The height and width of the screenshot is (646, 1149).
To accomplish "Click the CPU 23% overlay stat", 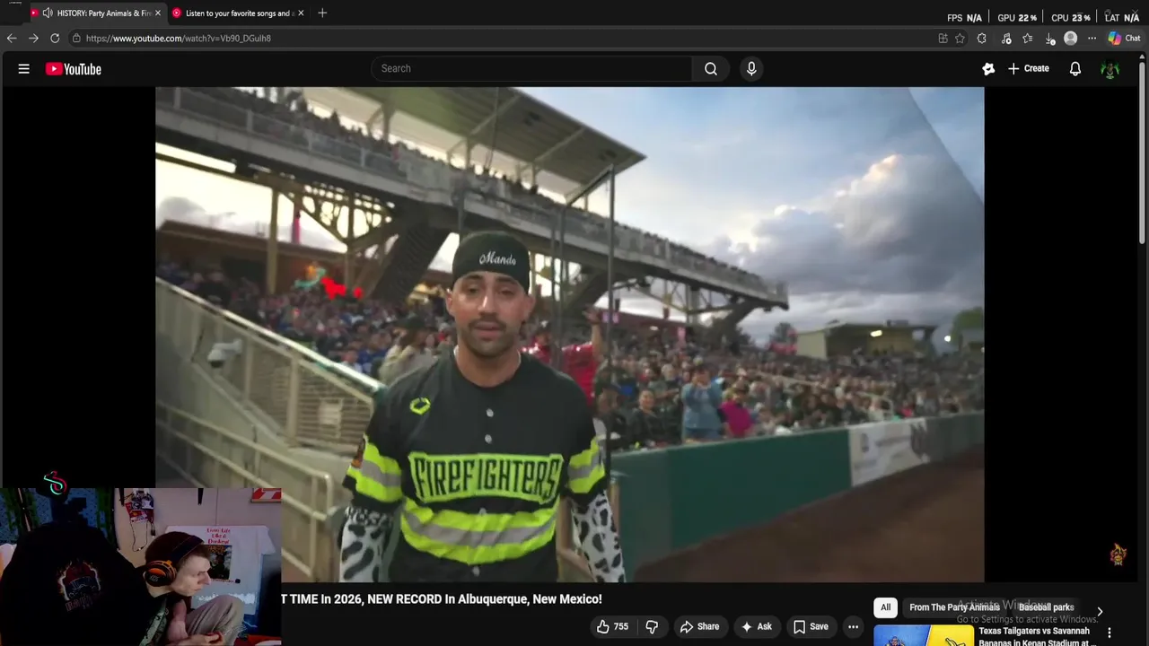I will pyautogui.click(x=1071, y=18).
